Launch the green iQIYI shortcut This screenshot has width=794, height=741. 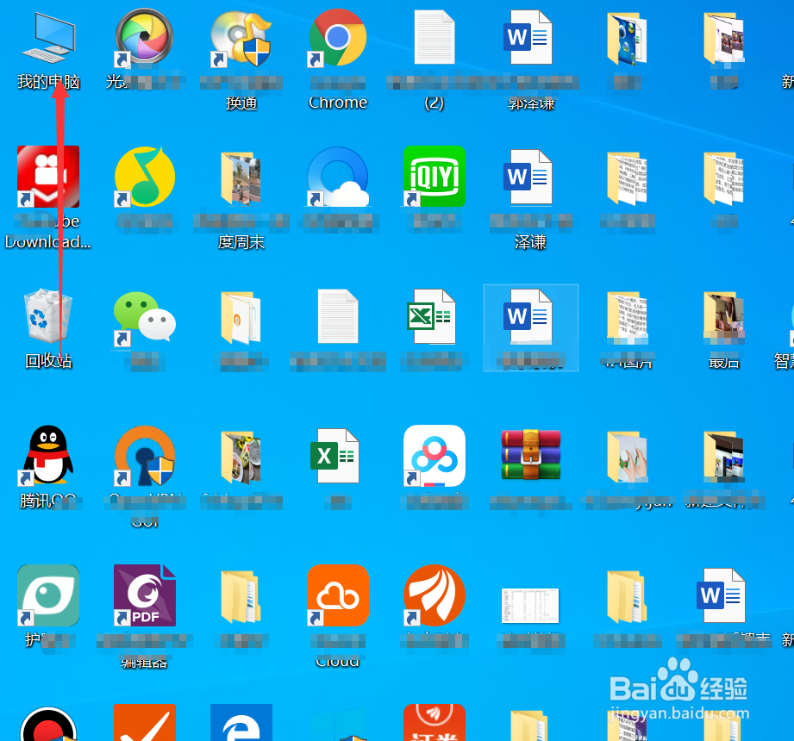[434, 177]
